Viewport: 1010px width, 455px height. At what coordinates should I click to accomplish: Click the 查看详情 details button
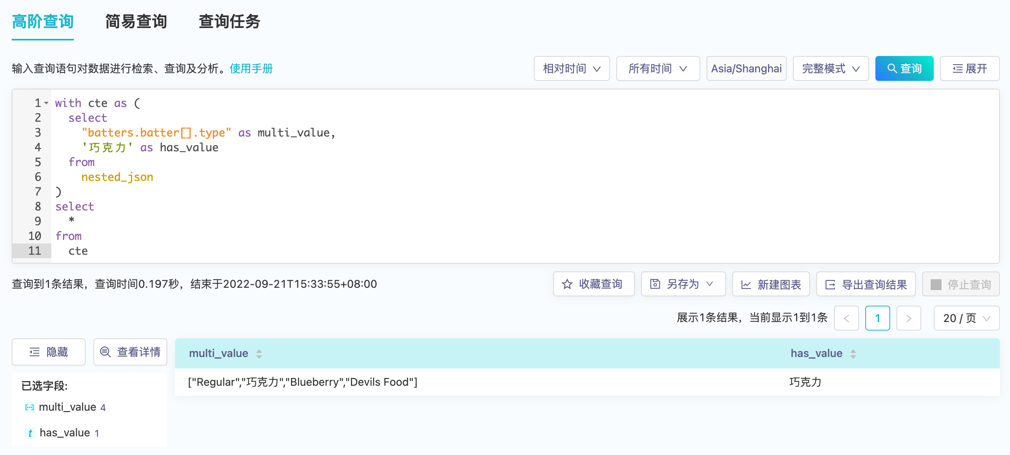point(130,352)
